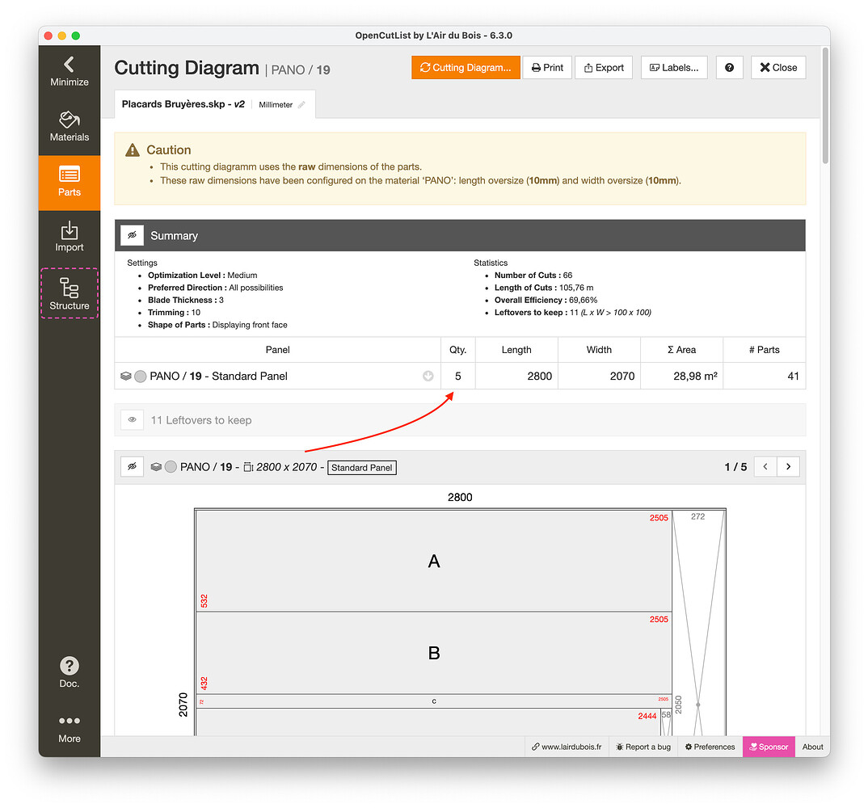Click the gray color swatch next to PANO / 19
Image resolution: width=868 pixels, height=808 pixels.
click(140, 376)
